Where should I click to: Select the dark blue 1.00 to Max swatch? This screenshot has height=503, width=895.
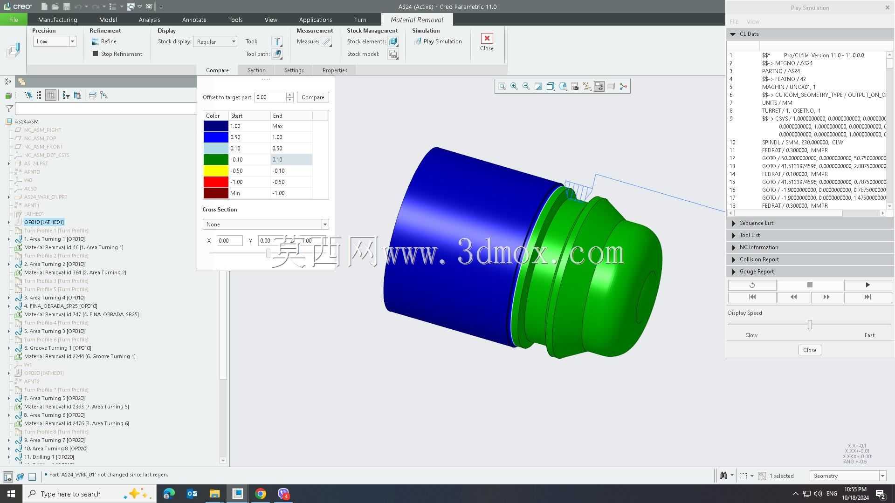pos(216,126)
